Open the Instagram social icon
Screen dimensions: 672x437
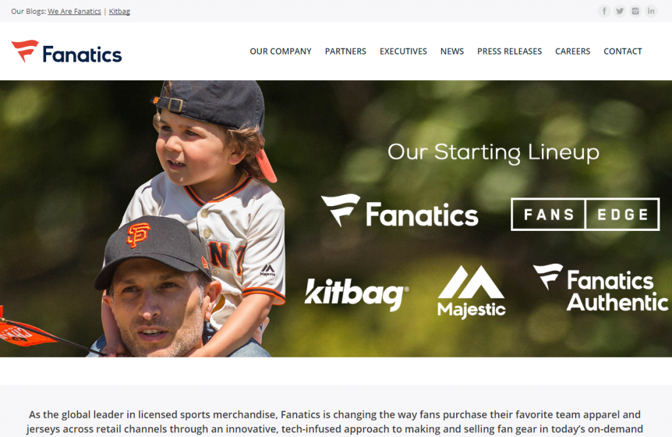pos(635,11)
